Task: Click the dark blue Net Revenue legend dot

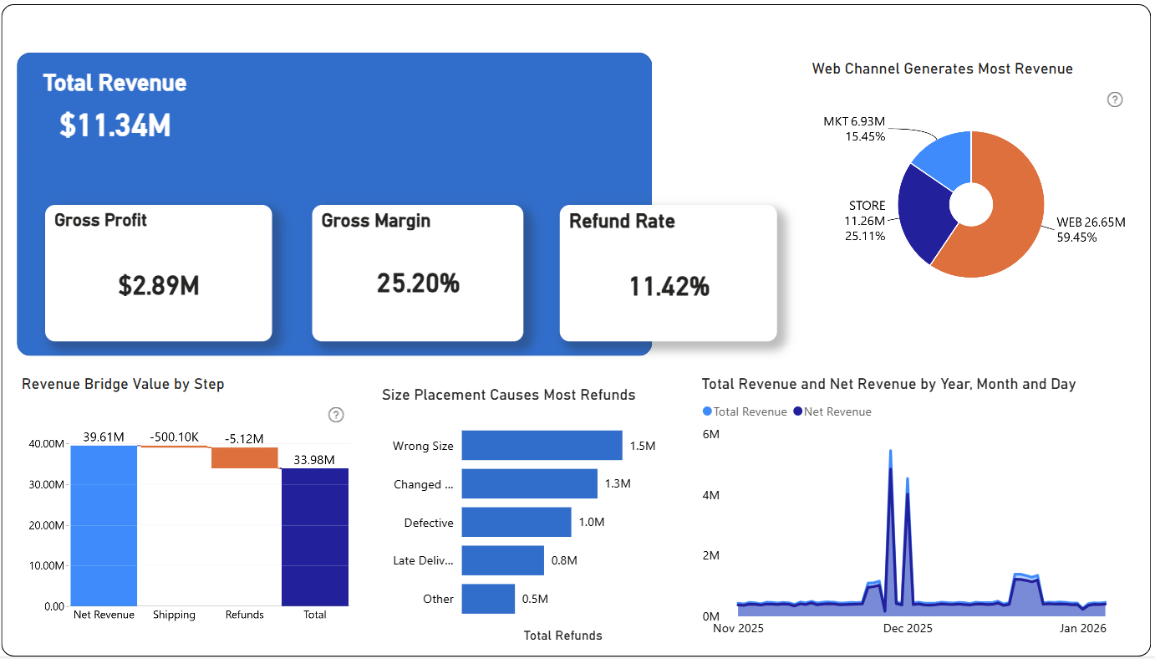Action: pos(797,411)
